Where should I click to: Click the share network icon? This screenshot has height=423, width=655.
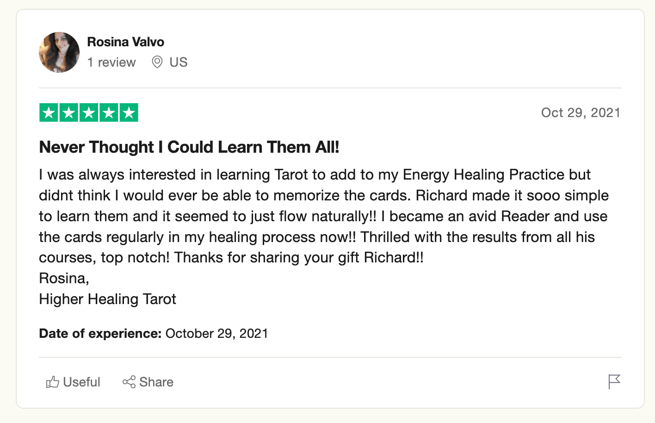click(129, 382)
